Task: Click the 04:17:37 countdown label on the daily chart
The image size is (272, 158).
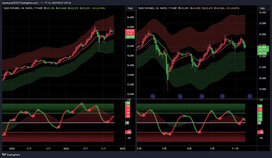Action: tap(263, 50)
